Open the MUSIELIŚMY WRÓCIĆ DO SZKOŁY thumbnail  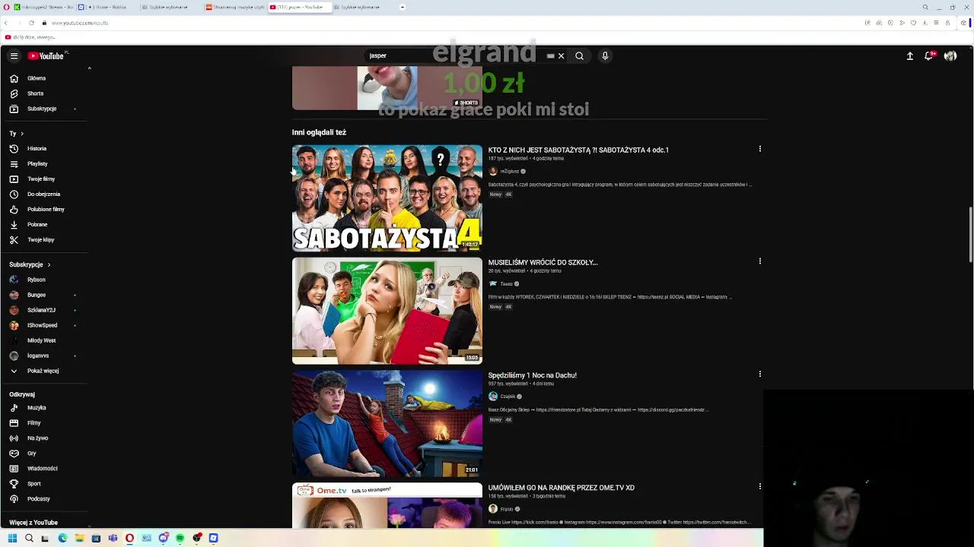387,311
